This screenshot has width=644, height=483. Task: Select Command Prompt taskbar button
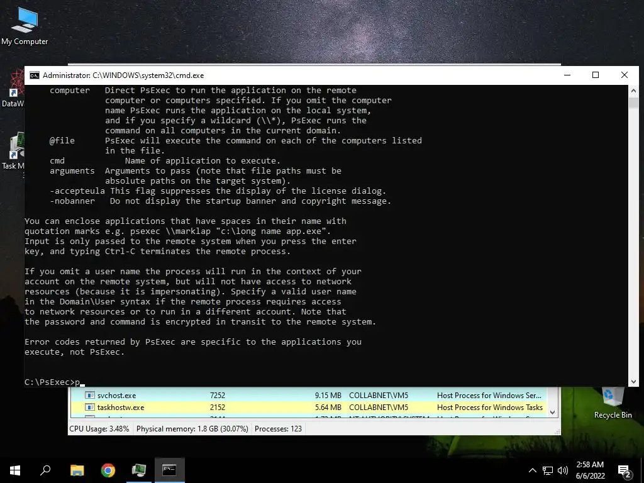click(170, 470)
